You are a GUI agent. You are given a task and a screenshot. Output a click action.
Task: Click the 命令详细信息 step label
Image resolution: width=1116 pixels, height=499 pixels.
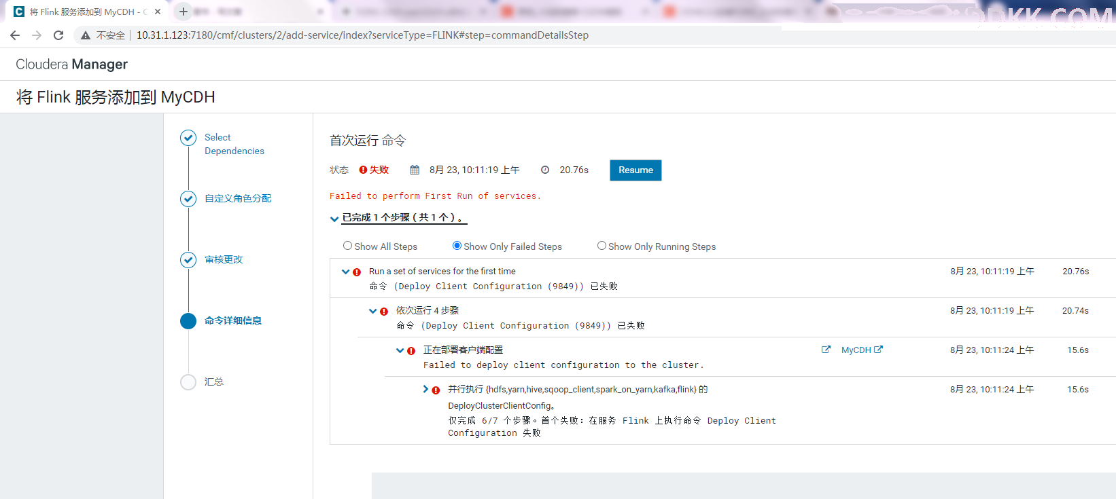(233, 320)
